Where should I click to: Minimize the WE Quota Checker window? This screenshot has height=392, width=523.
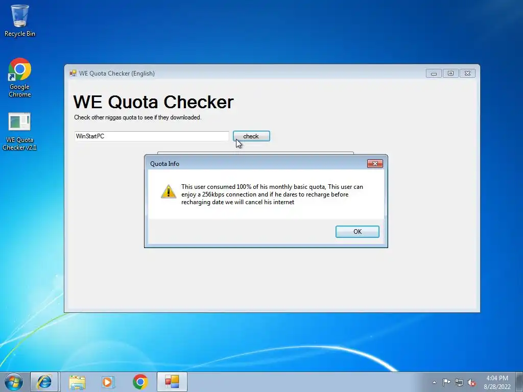coord(434,73)
